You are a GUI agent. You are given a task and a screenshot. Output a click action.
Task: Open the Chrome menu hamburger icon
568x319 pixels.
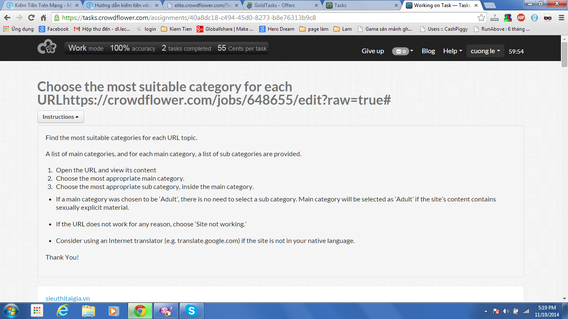tap(561, 18)
